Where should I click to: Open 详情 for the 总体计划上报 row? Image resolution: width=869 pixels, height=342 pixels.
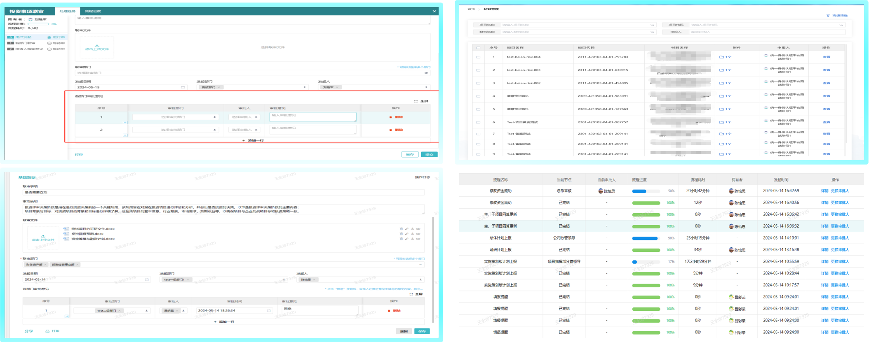point(824,238)
